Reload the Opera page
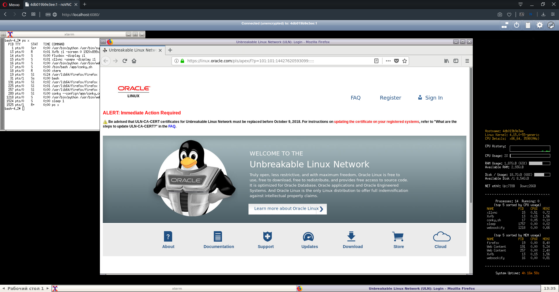 24,14
